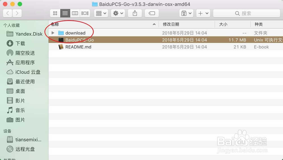Toggle sort order arrow in name column
Screen dimensions: 283x160
(154, 24)
